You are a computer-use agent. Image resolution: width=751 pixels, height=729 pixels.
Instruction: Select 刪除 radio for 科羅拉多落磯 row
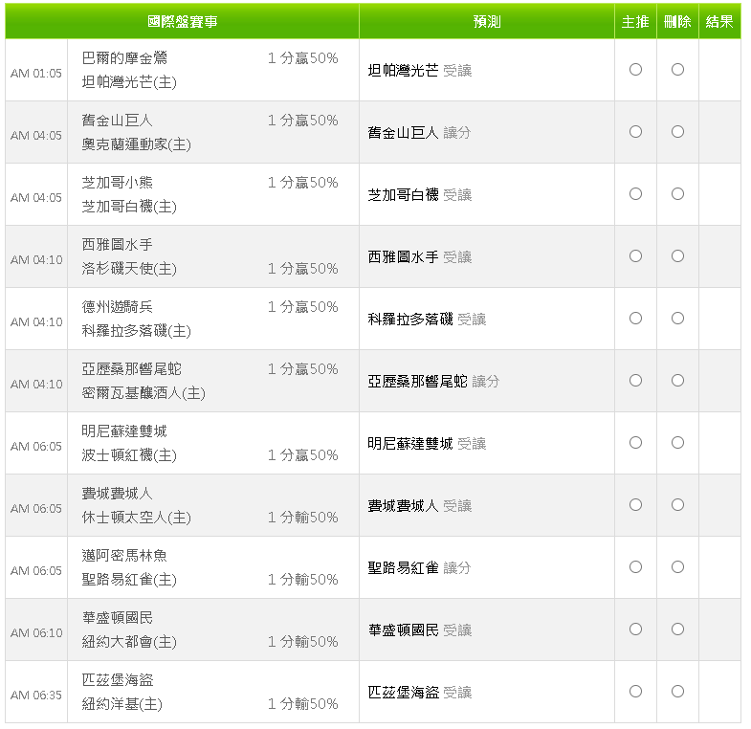pos(677,319)
